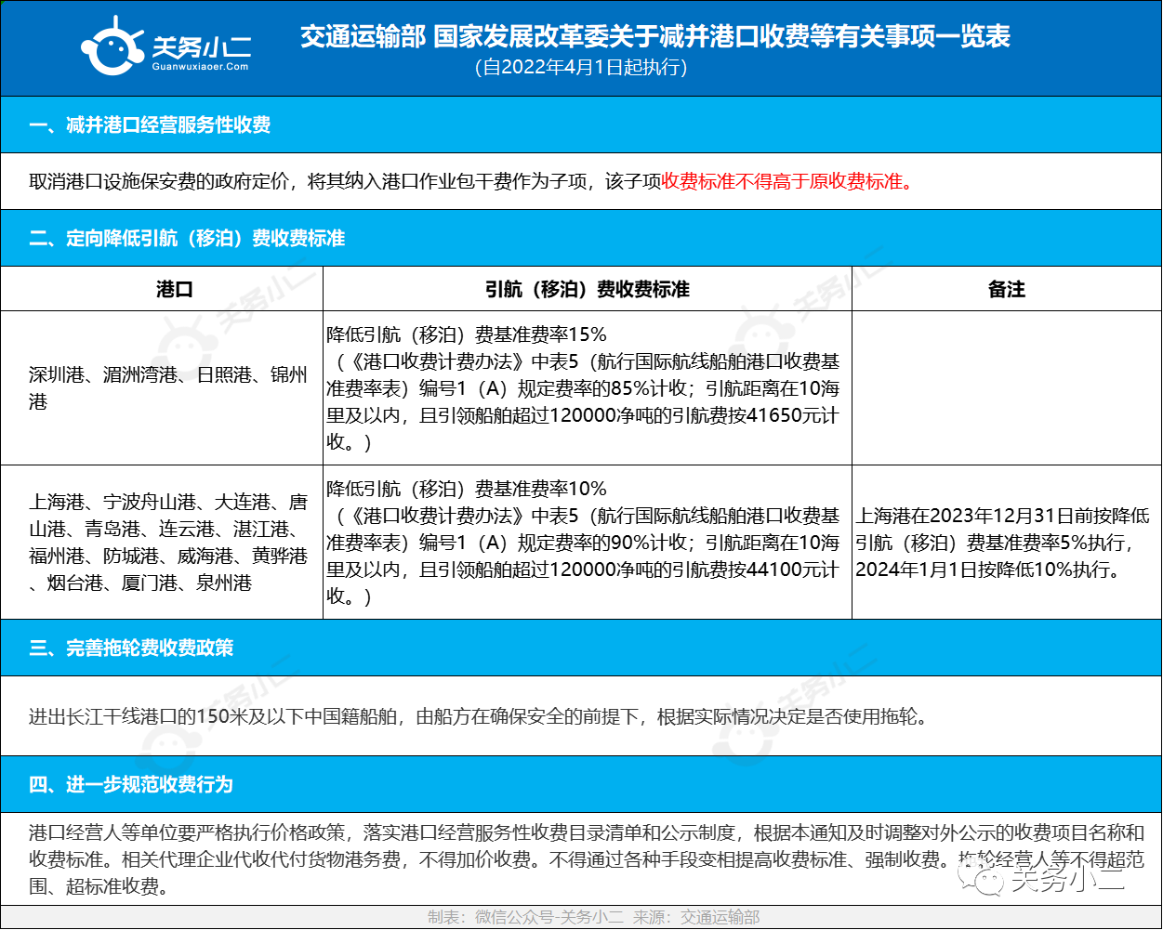
Task: Click the remark about 上海港在2023年12月31日前
Action: pyautogui.click(x=1007, y=542)
